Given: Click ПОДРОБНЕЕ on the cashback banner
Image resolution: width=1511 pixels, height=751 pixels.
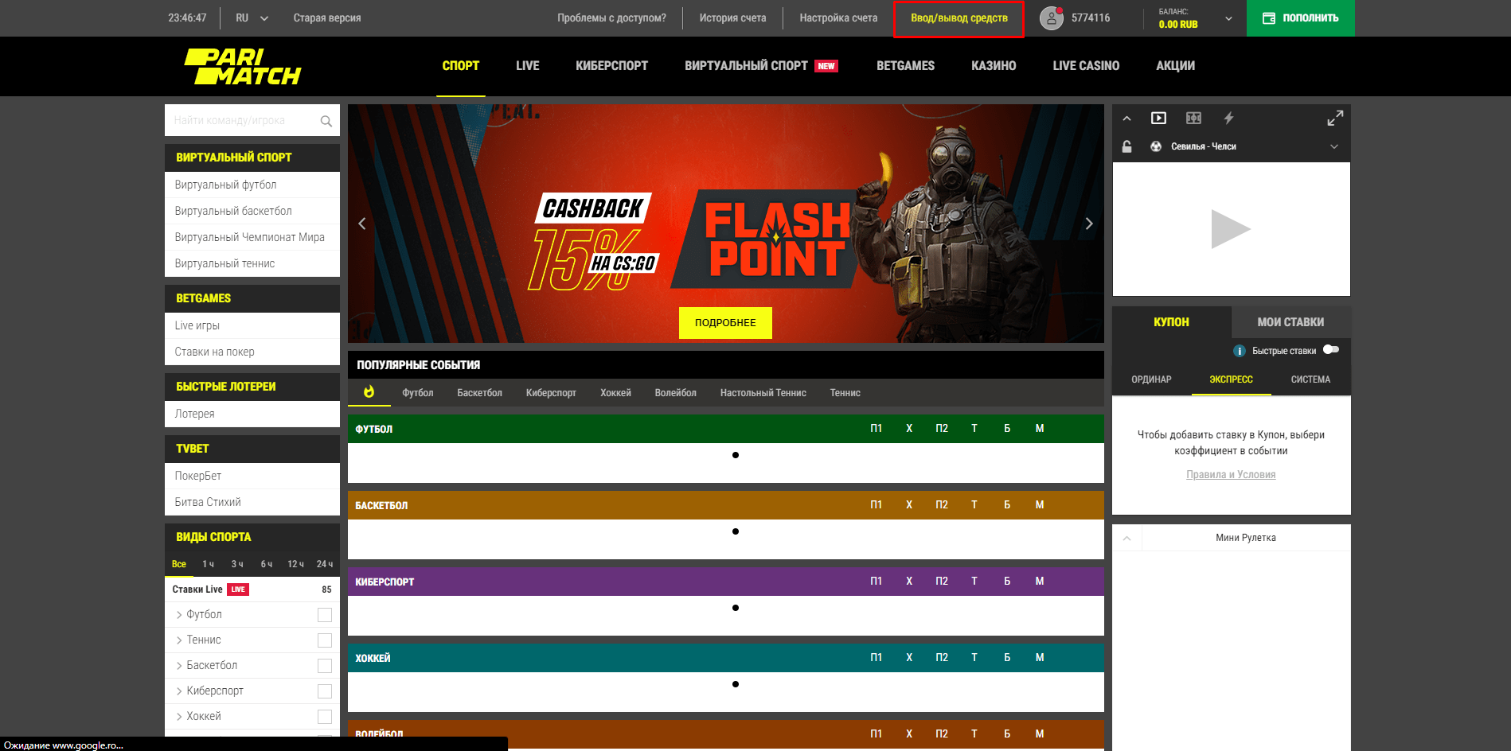Looking at the screenshot, I should pyautogui.click(x=725, y=323).
